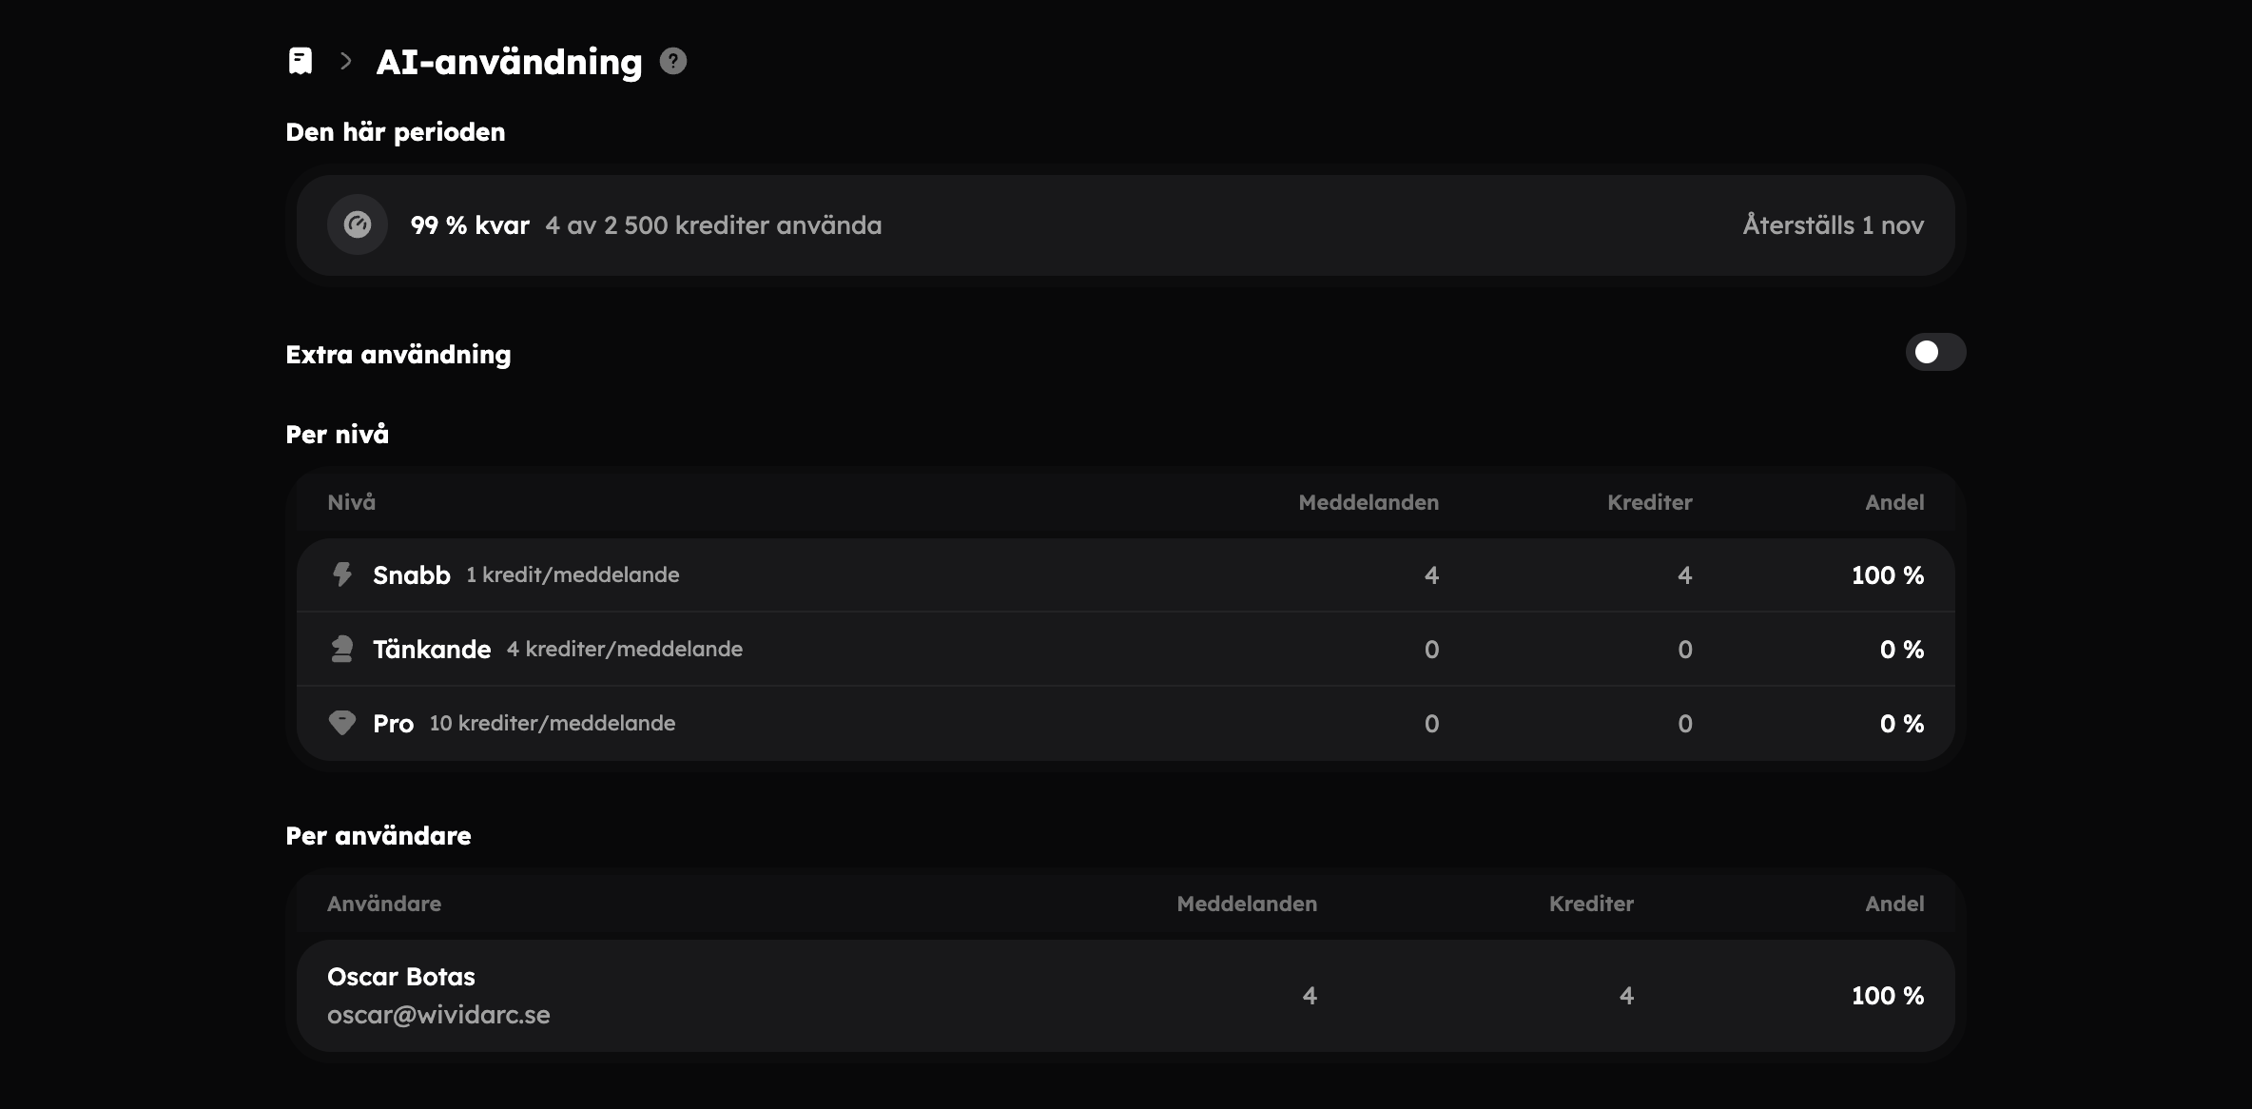Click the "Återställs 1 nov" text
Viewport: 2252px width, 1109px height.
click(1834, 225)
